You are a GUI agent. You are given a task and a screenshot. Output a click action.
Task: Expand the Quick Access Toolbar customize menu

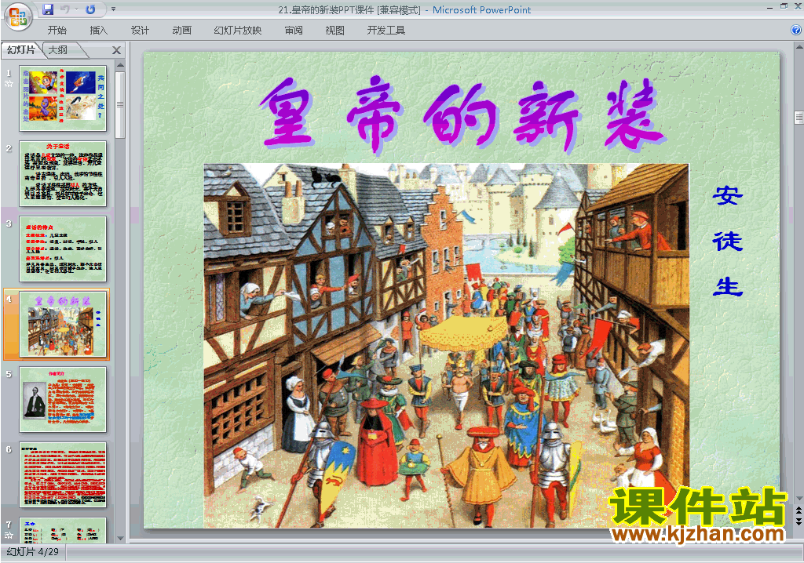[113, 9]
